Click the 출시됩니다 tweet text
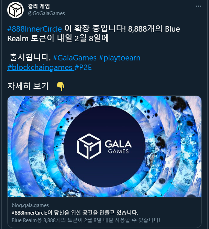The width and height of the screenshot is (209, 229). [x=30, y=57]
